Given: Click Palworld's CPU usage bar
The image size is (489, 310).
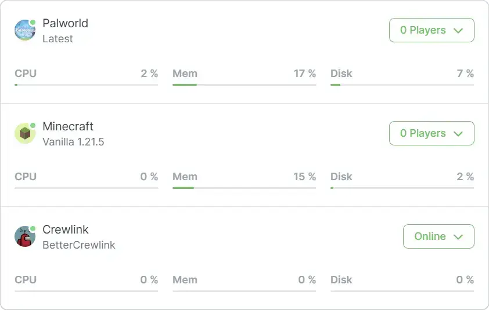Looking at the screenshot, I should pyautogui.click(x=86, y=85).
